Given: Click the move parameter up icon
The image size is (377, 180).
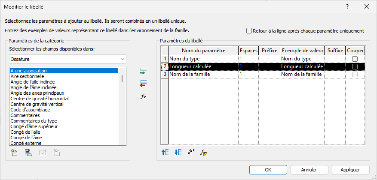Looking at the screenshot, I should click(x=165, y=152).
